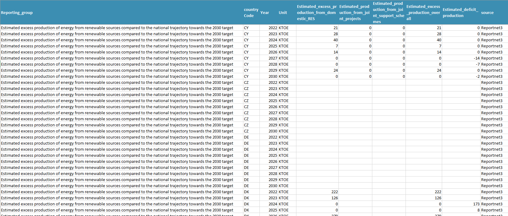Click year 2030 in the last DE row

coord(273,186)
